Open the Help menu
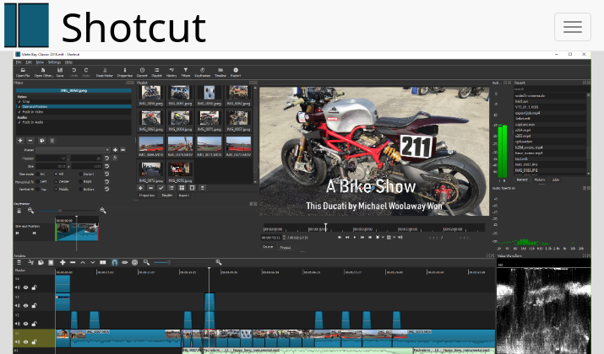This screenshot has height=354, width=604. [x=68, y=62]
